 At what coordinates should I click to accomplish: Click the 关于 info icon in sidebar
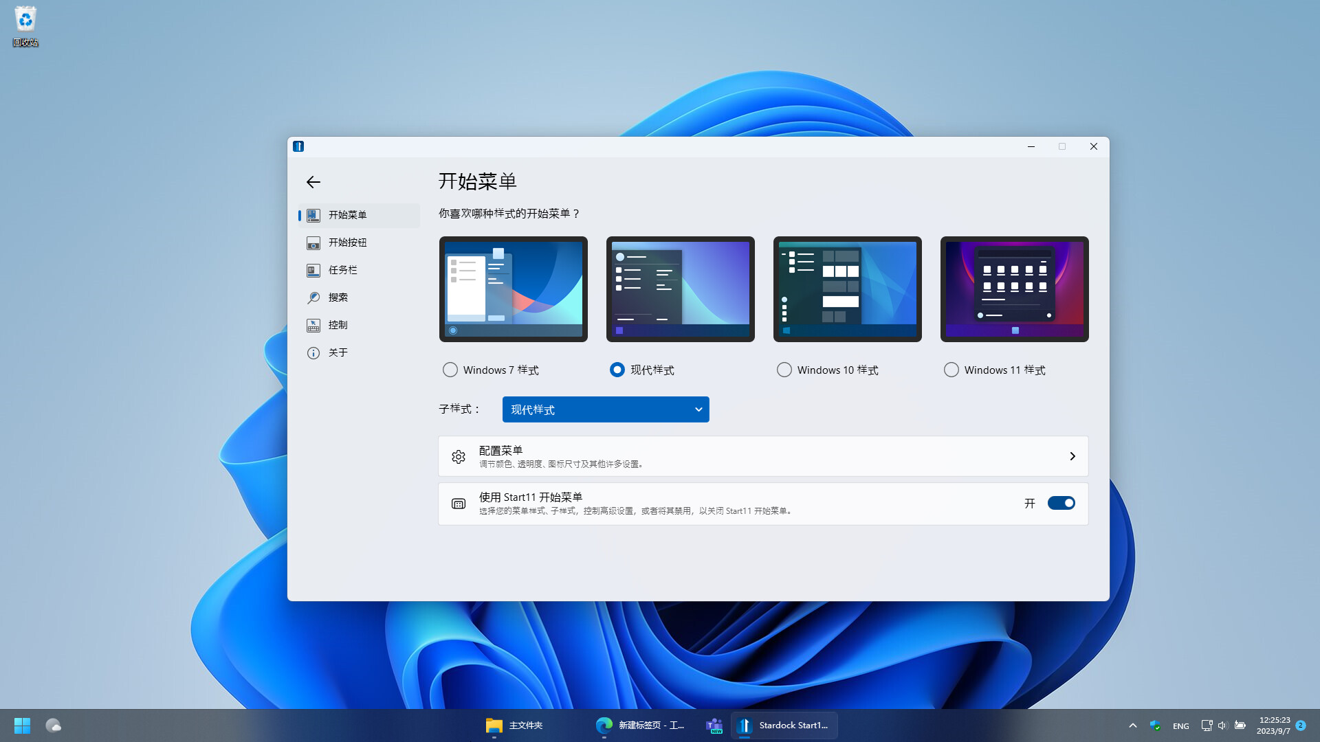[313, 353]
